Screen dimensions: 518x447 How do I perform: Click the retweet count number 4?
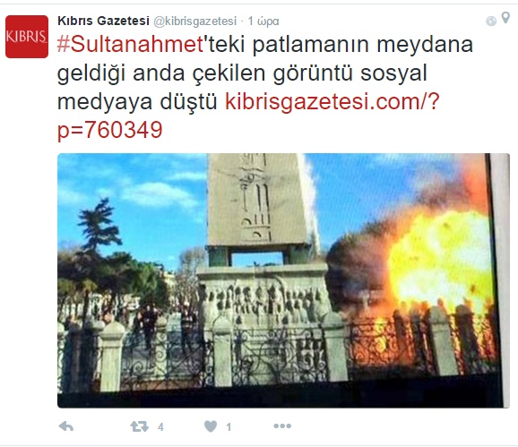coord(160,427)
